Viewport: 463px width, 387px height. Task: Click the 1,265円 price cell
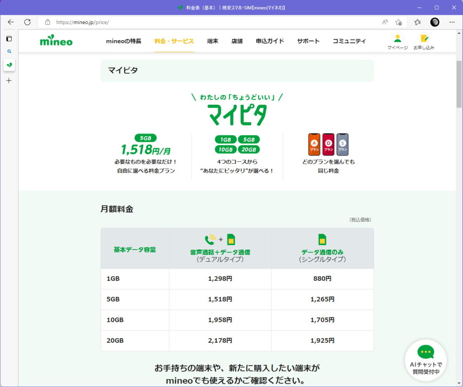coord(322,299)
